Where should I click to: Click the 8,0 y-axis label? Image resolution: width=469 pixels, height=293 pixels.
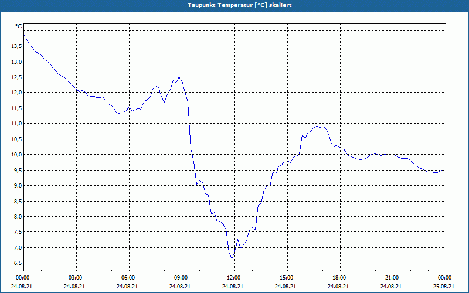[18, 216]
